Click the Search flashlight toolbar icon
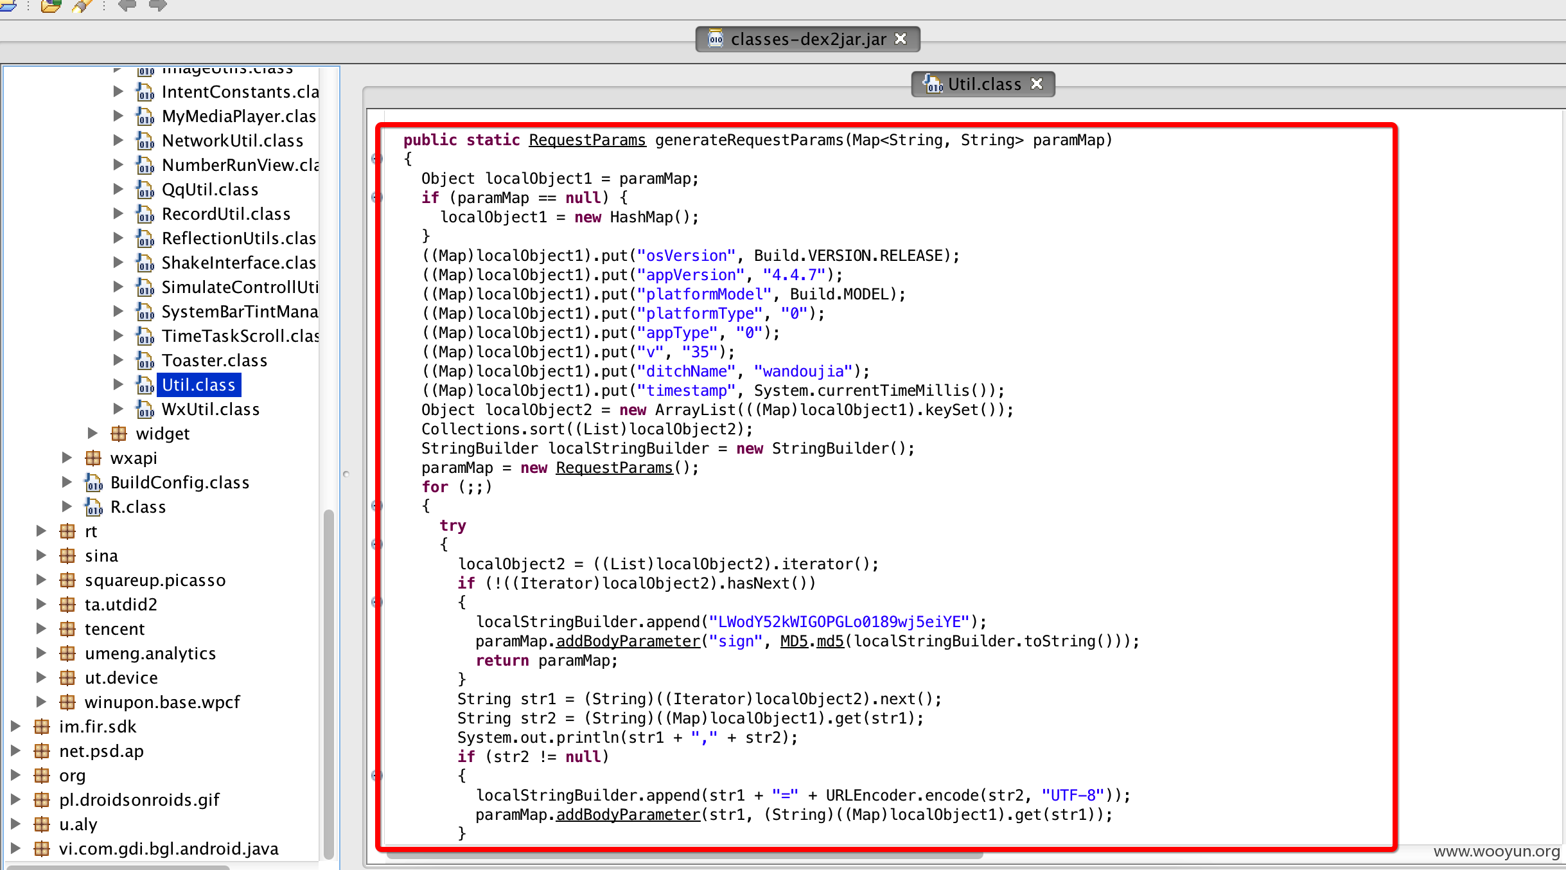Viewport: 1566px width, 870px height. (x=82, y=6)
